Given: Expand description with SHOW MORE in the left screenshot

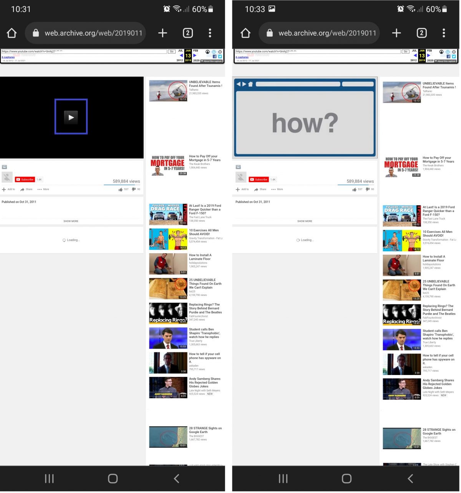Looking at the screenshot, I should (x=71, y=221).
